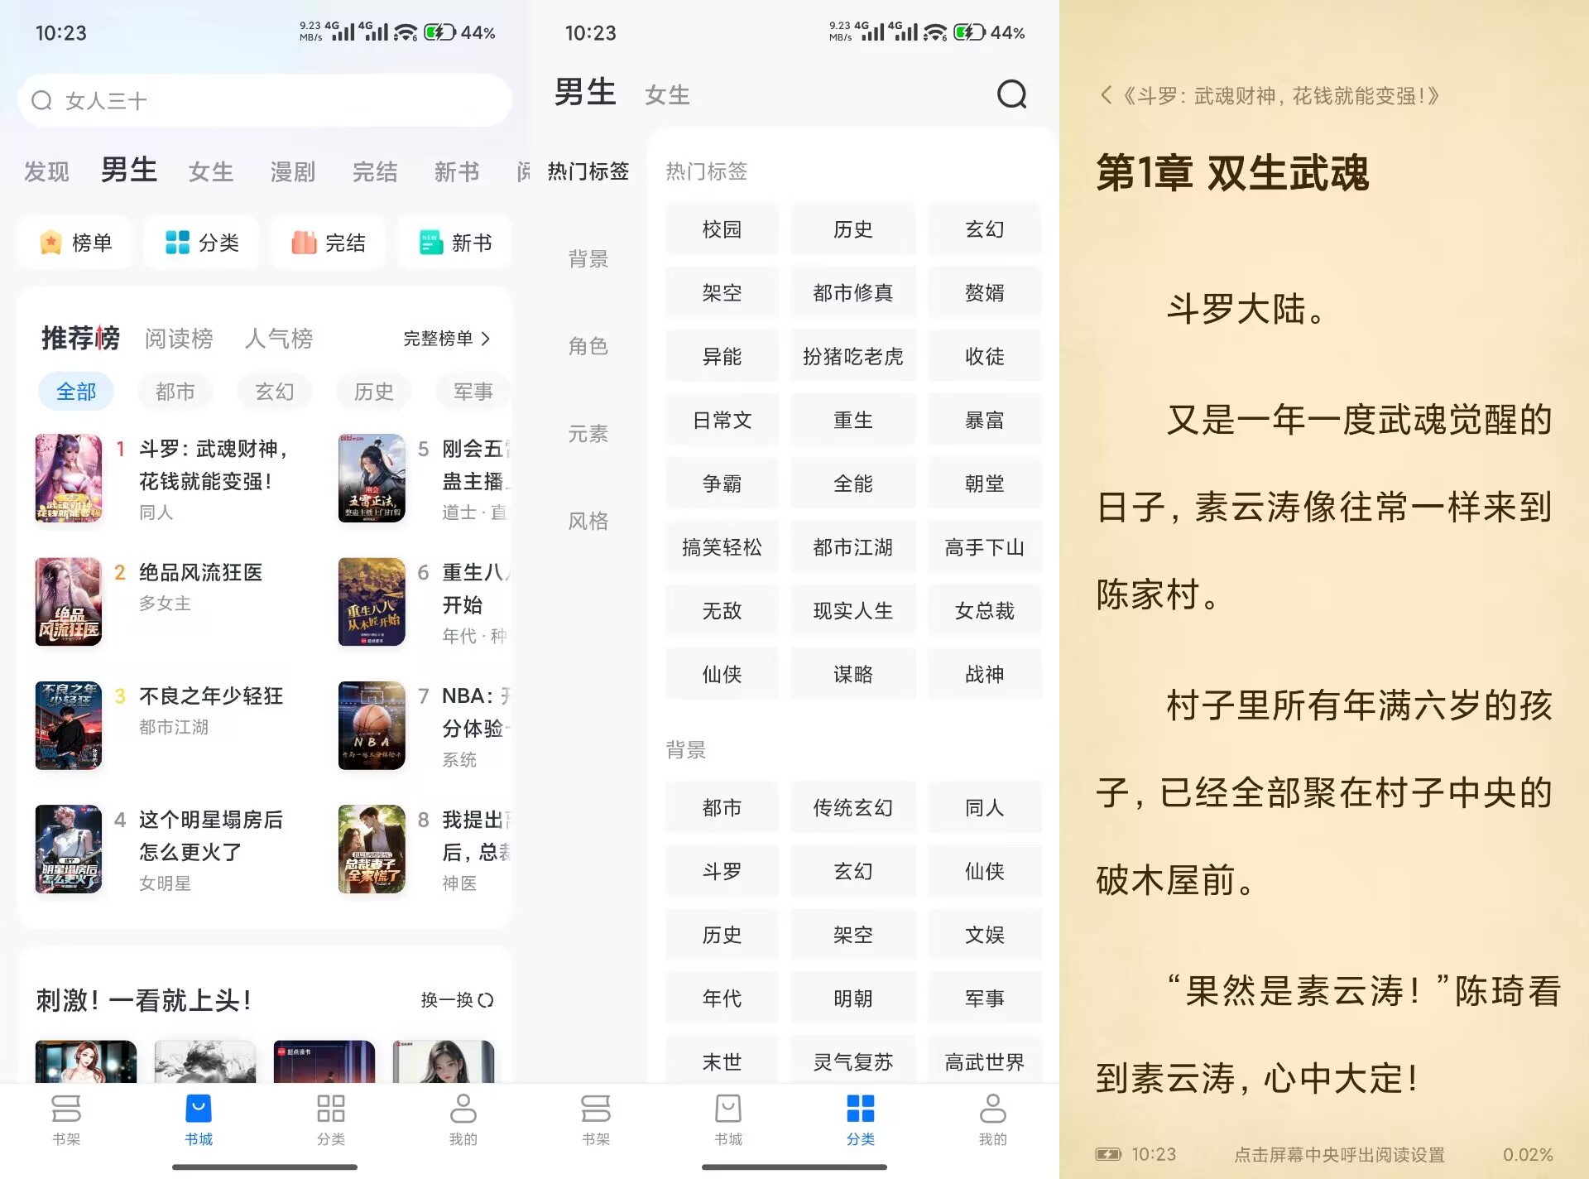Switch to the 女生 tab
The width and height of the screenshot is (1589, 1179).
click(x=667, y=95)
